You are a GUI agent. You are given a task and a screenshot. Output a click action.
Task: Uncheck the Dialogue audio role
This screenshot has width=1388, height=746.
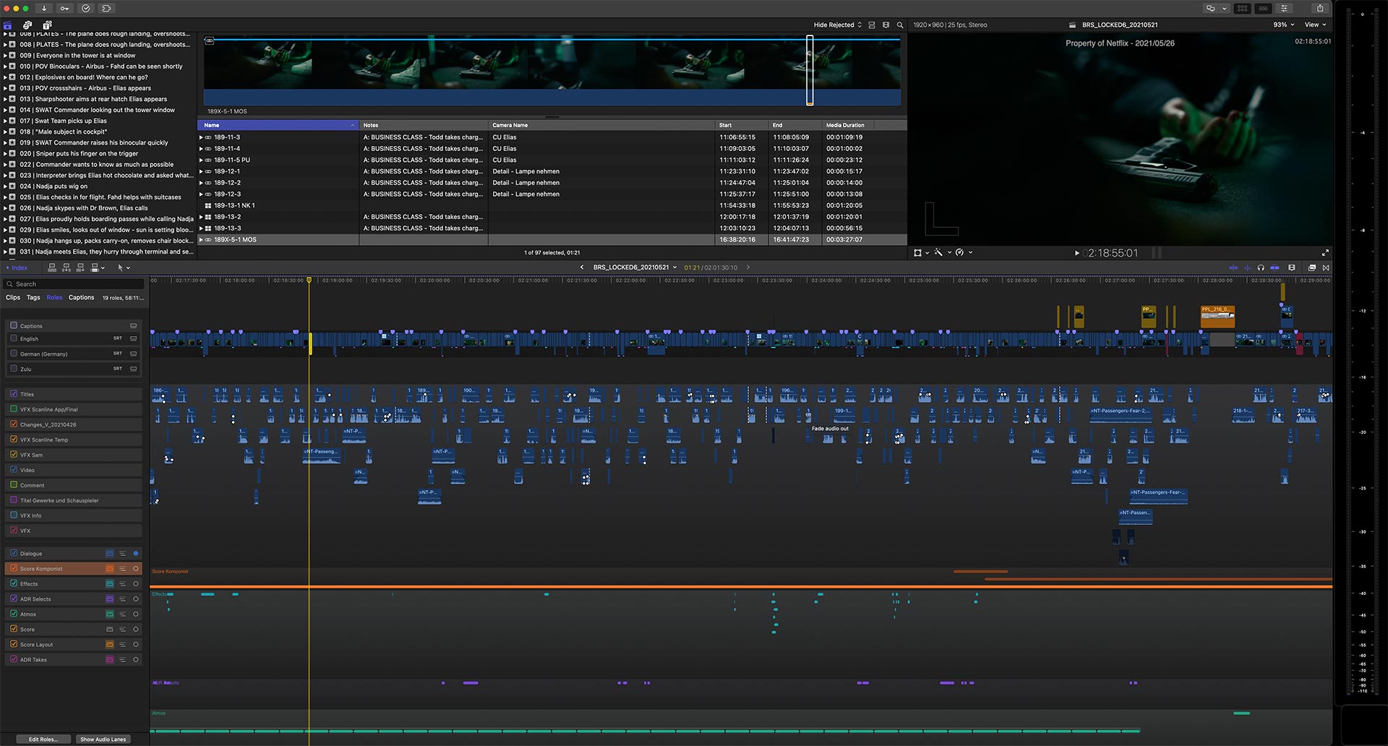[x=14, y=553]
